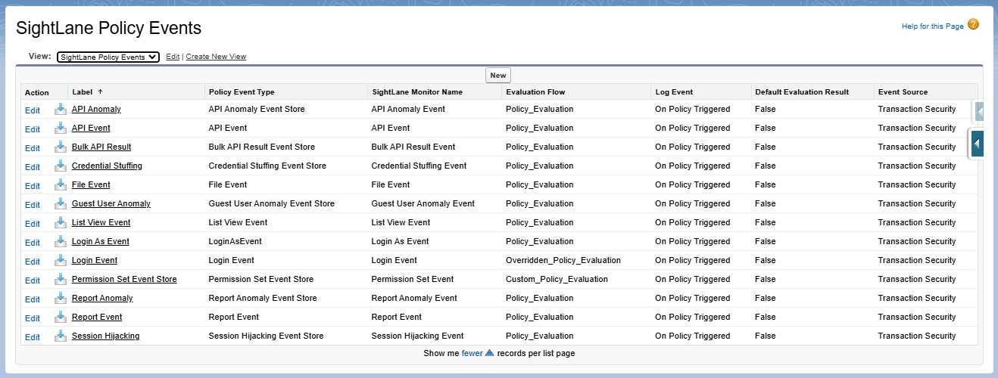The image size is (998, 378).
Task: Click Edit for the Session Hijacking row
Action: tap(33, 337)
